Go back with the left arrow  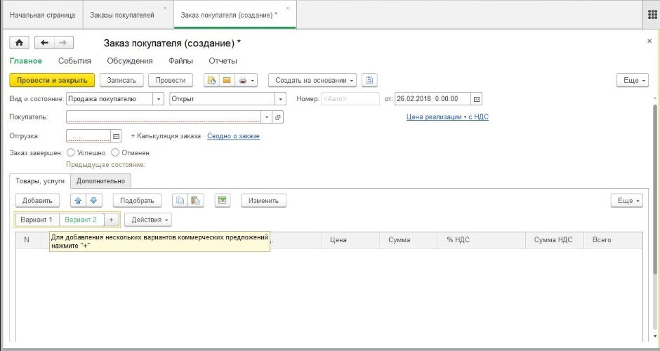click(44, 43)
